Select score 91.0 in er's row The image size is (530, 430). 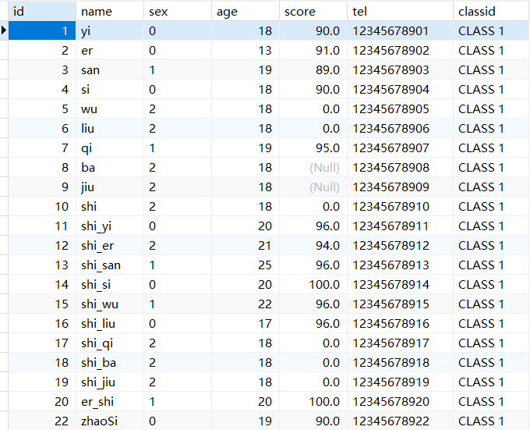(313, 51)
